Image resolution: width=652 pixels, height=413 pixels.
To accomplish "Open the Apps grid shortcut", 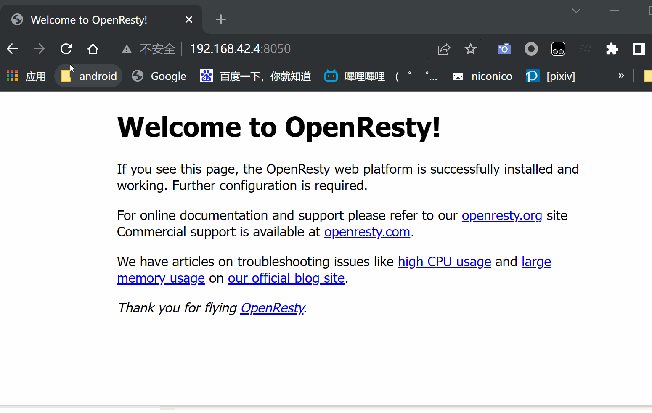I will pyautogui.click(x=27, y=76).
